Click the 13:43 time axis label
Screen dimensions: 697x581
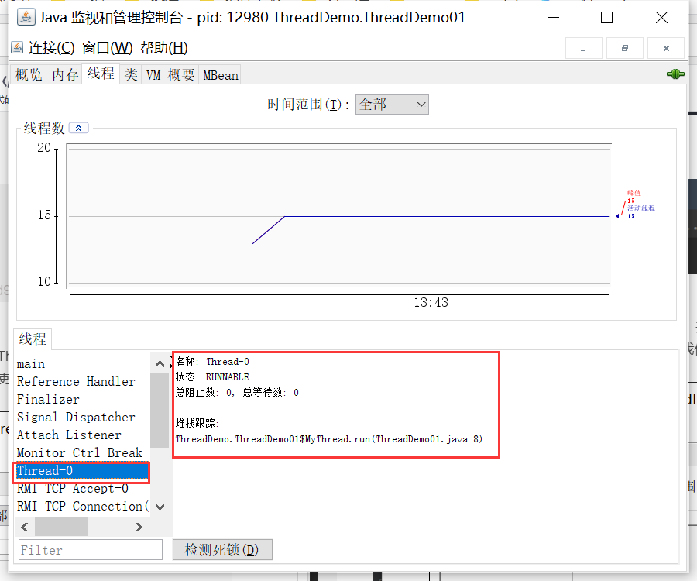(x=431, y=303)
